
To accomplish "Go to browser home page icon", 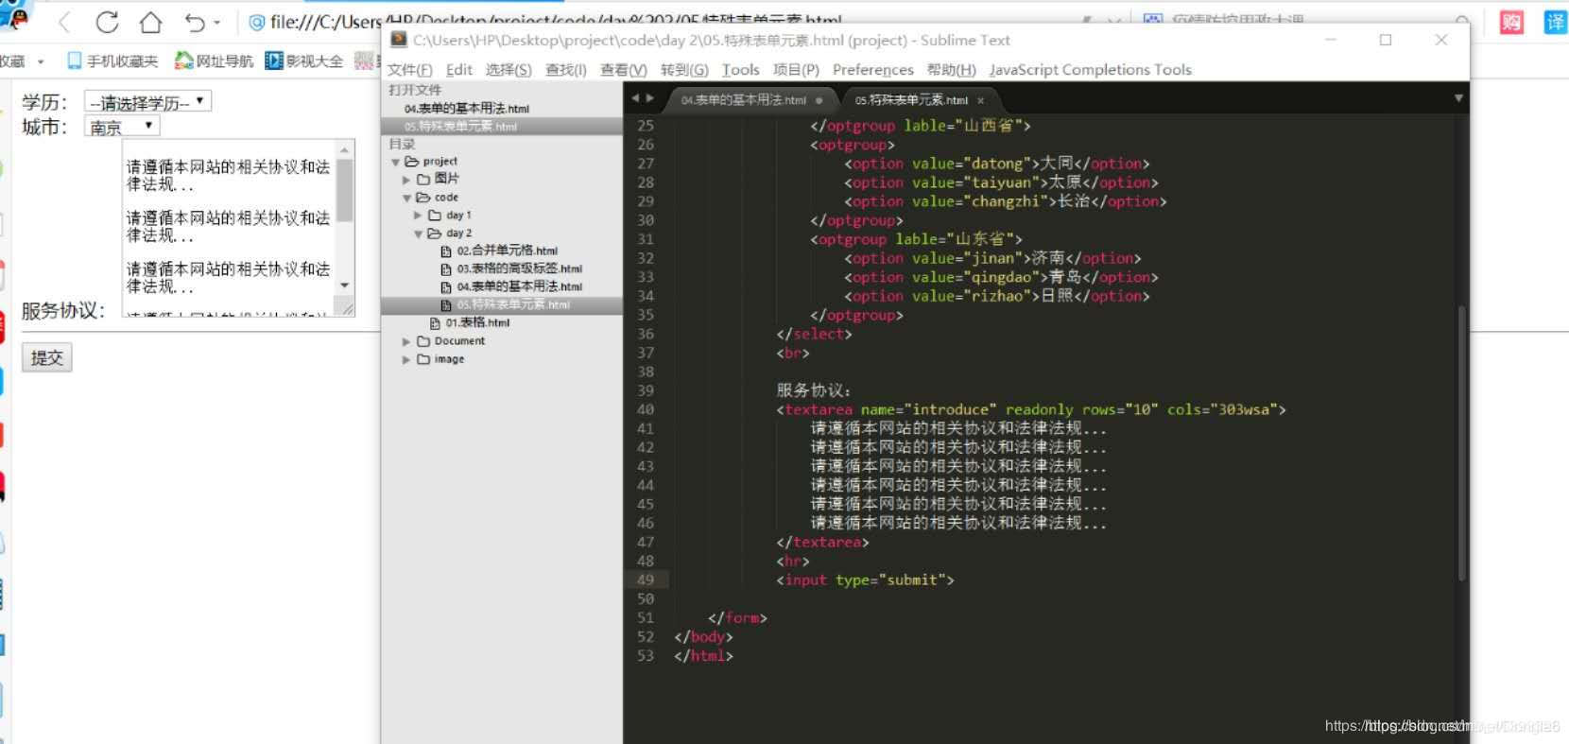I will pyautogui.click(x=150, y=22).
